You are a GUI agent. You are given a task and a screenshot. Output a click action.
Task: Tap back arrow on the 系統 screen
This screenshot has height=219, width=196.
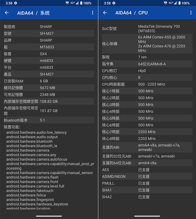[7, 13]
